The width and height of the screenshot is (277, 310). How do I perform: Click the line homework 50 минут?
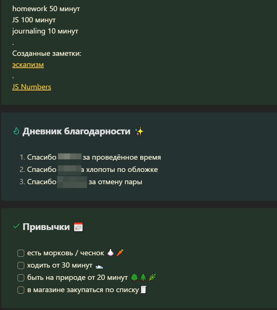coord(46,9)
